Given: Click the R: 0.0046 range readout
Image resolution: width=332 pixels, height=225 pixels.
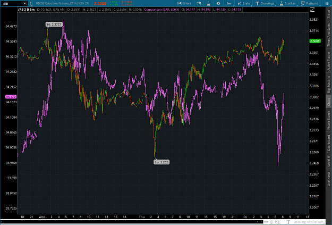Looking at the screenshot, I should coord(135,10).
